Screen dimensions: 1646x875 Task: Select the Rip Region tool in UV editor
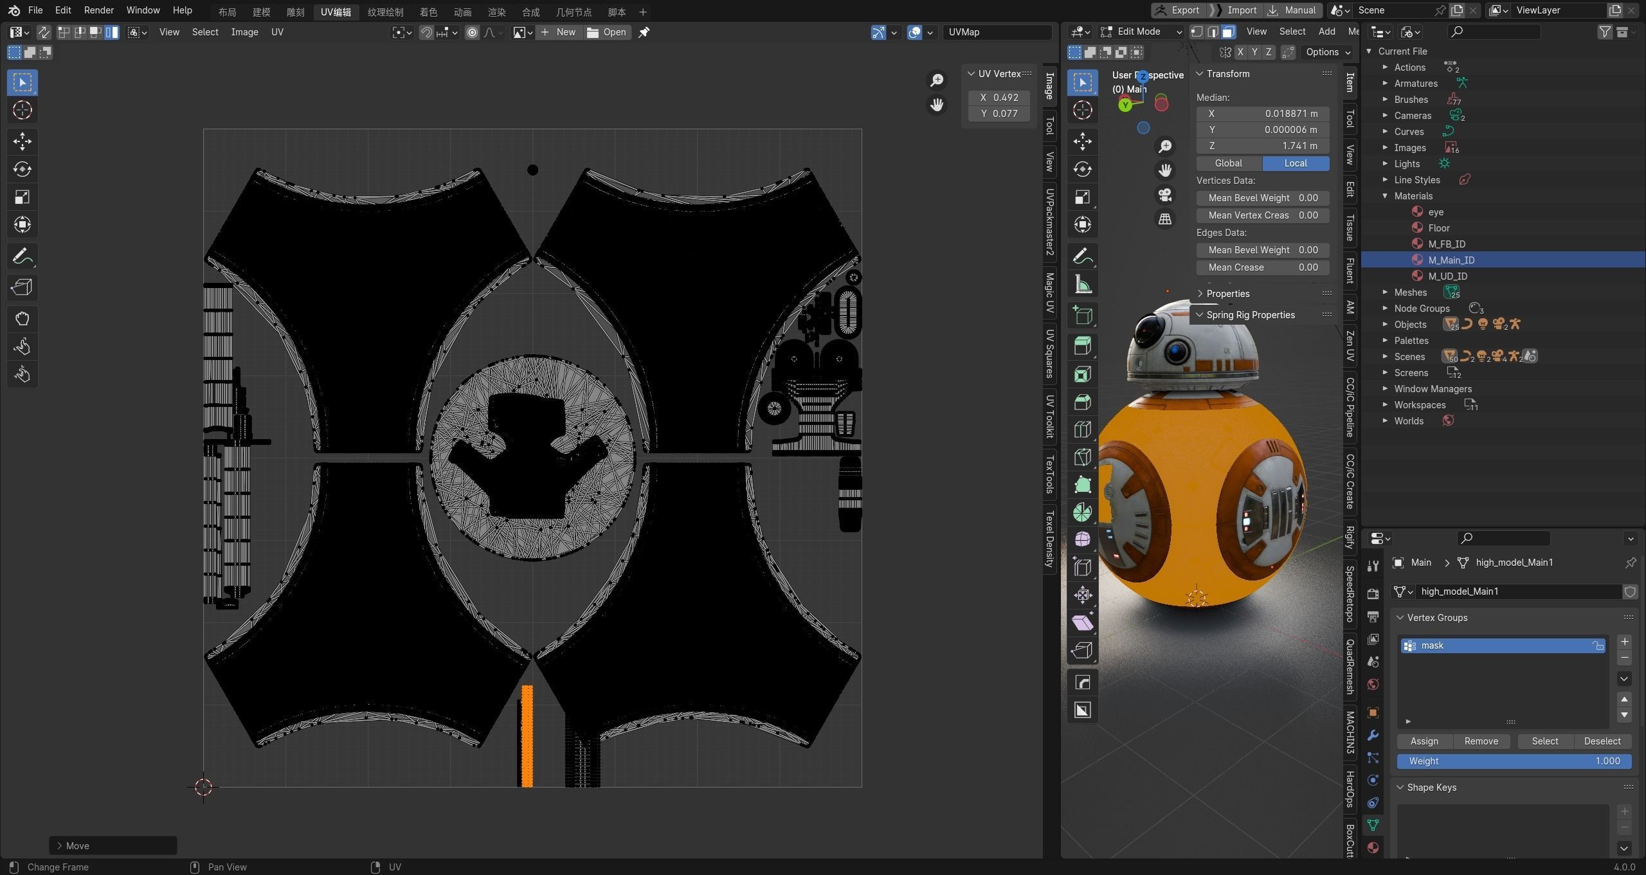tap(23, 287)
